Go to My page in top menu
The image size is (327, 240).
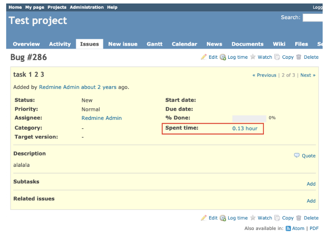click(x=35, y=7)
